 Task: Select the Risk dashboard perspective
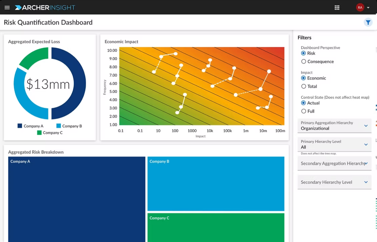click(x=303, y=53)
